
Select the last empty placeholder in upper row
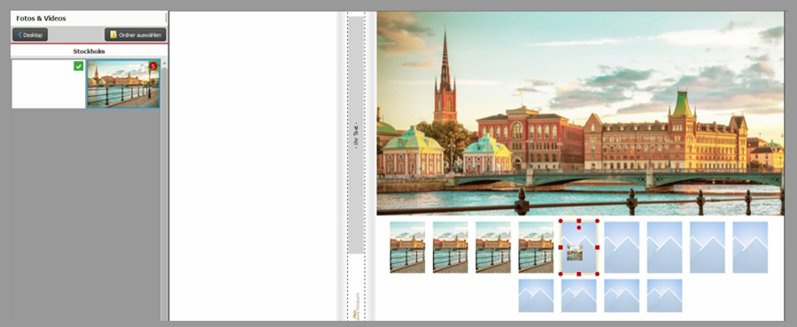click(750, 247)
